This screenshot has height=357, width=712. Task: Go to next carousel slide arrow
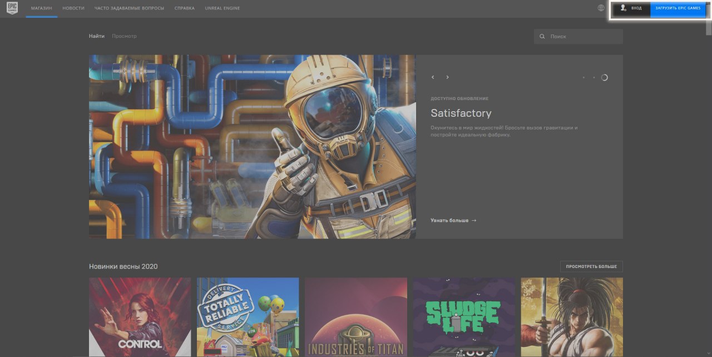point(447,77)
